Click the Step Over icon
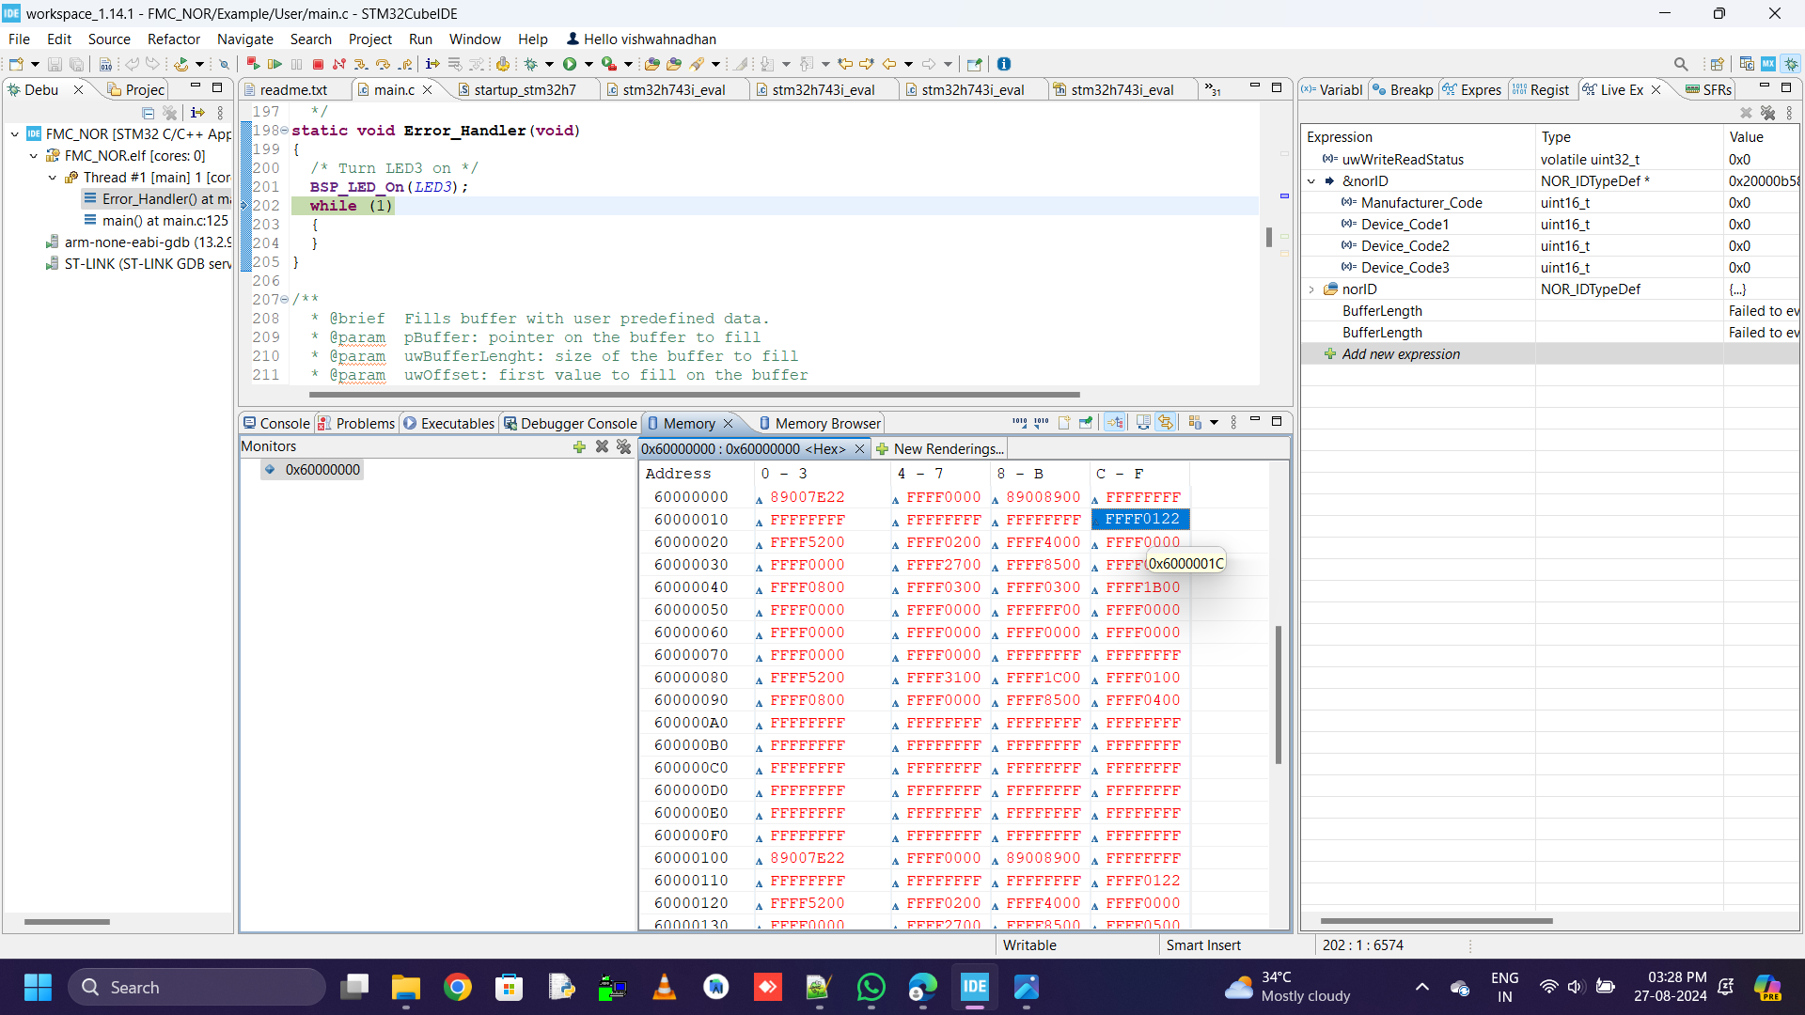The width and height of the screenshot is (1805, 1015). click(x=383, y=64)
